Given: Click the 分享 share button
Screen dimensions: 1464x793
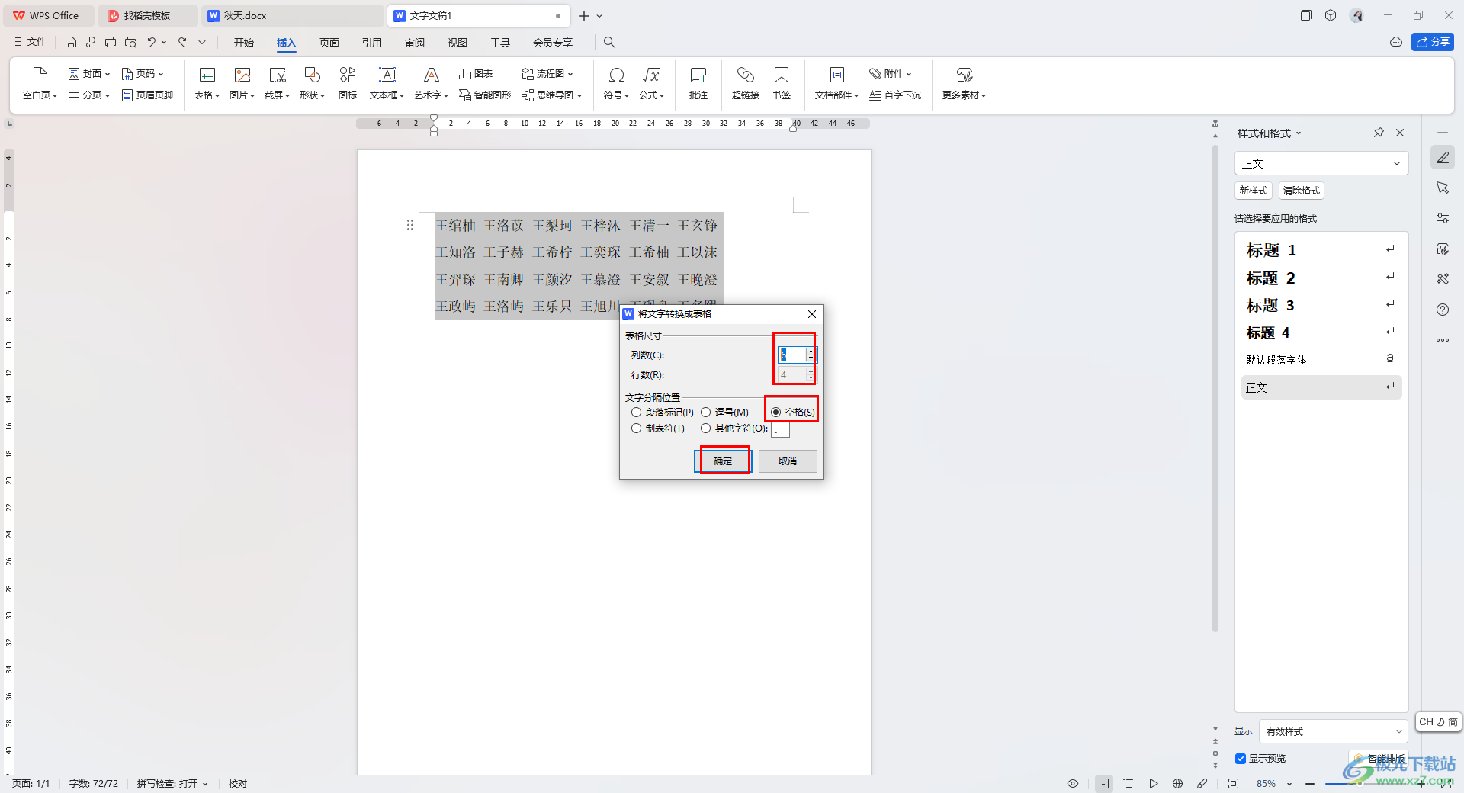Looking at the screenshot, I should (x=1433, y=42).
